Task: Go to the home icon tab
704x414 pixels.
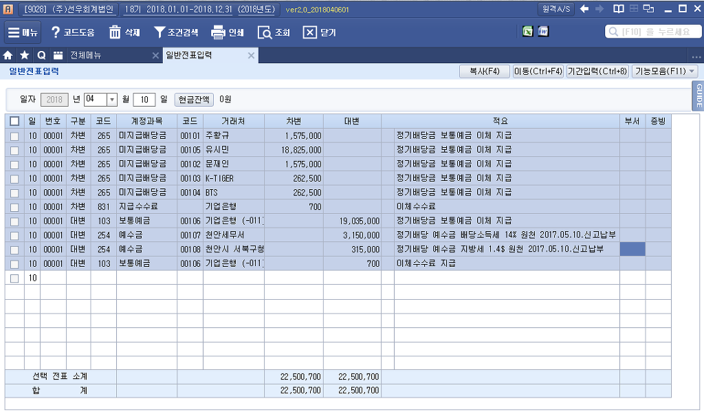Action: [x=8, y=56]
